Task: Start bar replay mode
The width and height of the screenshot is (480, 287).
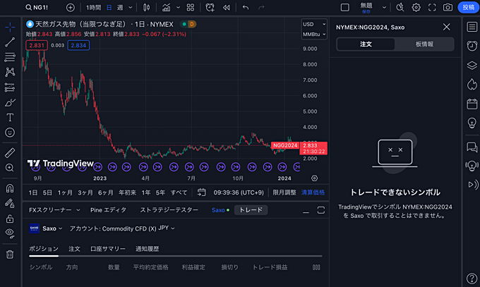Action: coord(227,7)
